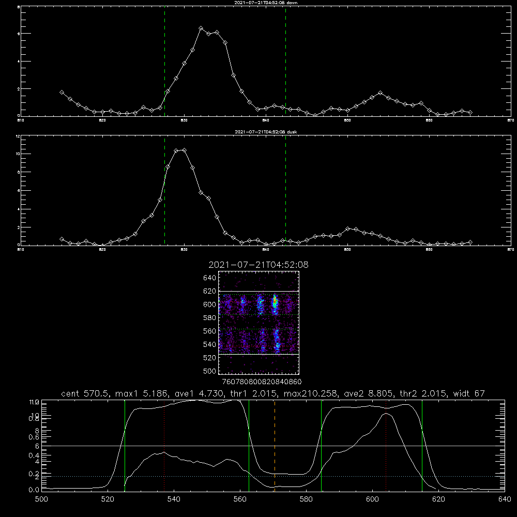Click the highest diamond point of dawn curve
The width and height of the screenshot is (517, 517).
(x=201, y=28)
